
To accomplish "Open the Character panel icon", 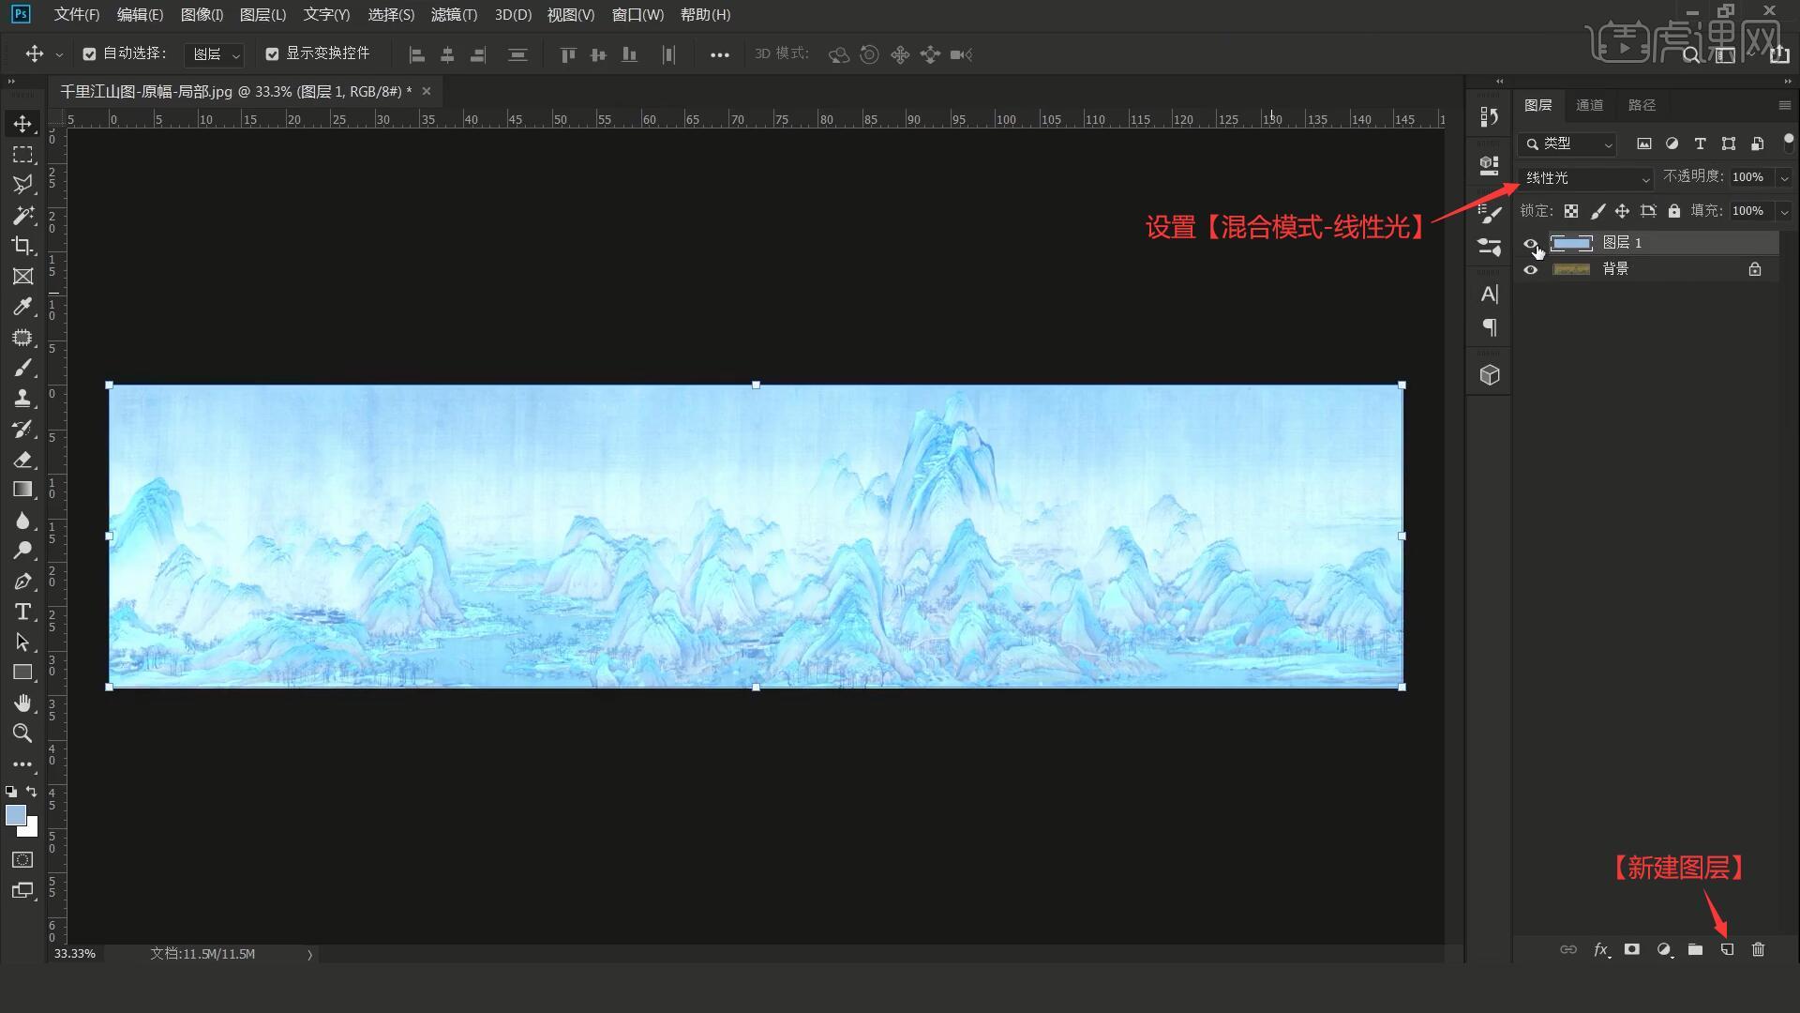I will pyautogui.click(x=1490, y=295).
